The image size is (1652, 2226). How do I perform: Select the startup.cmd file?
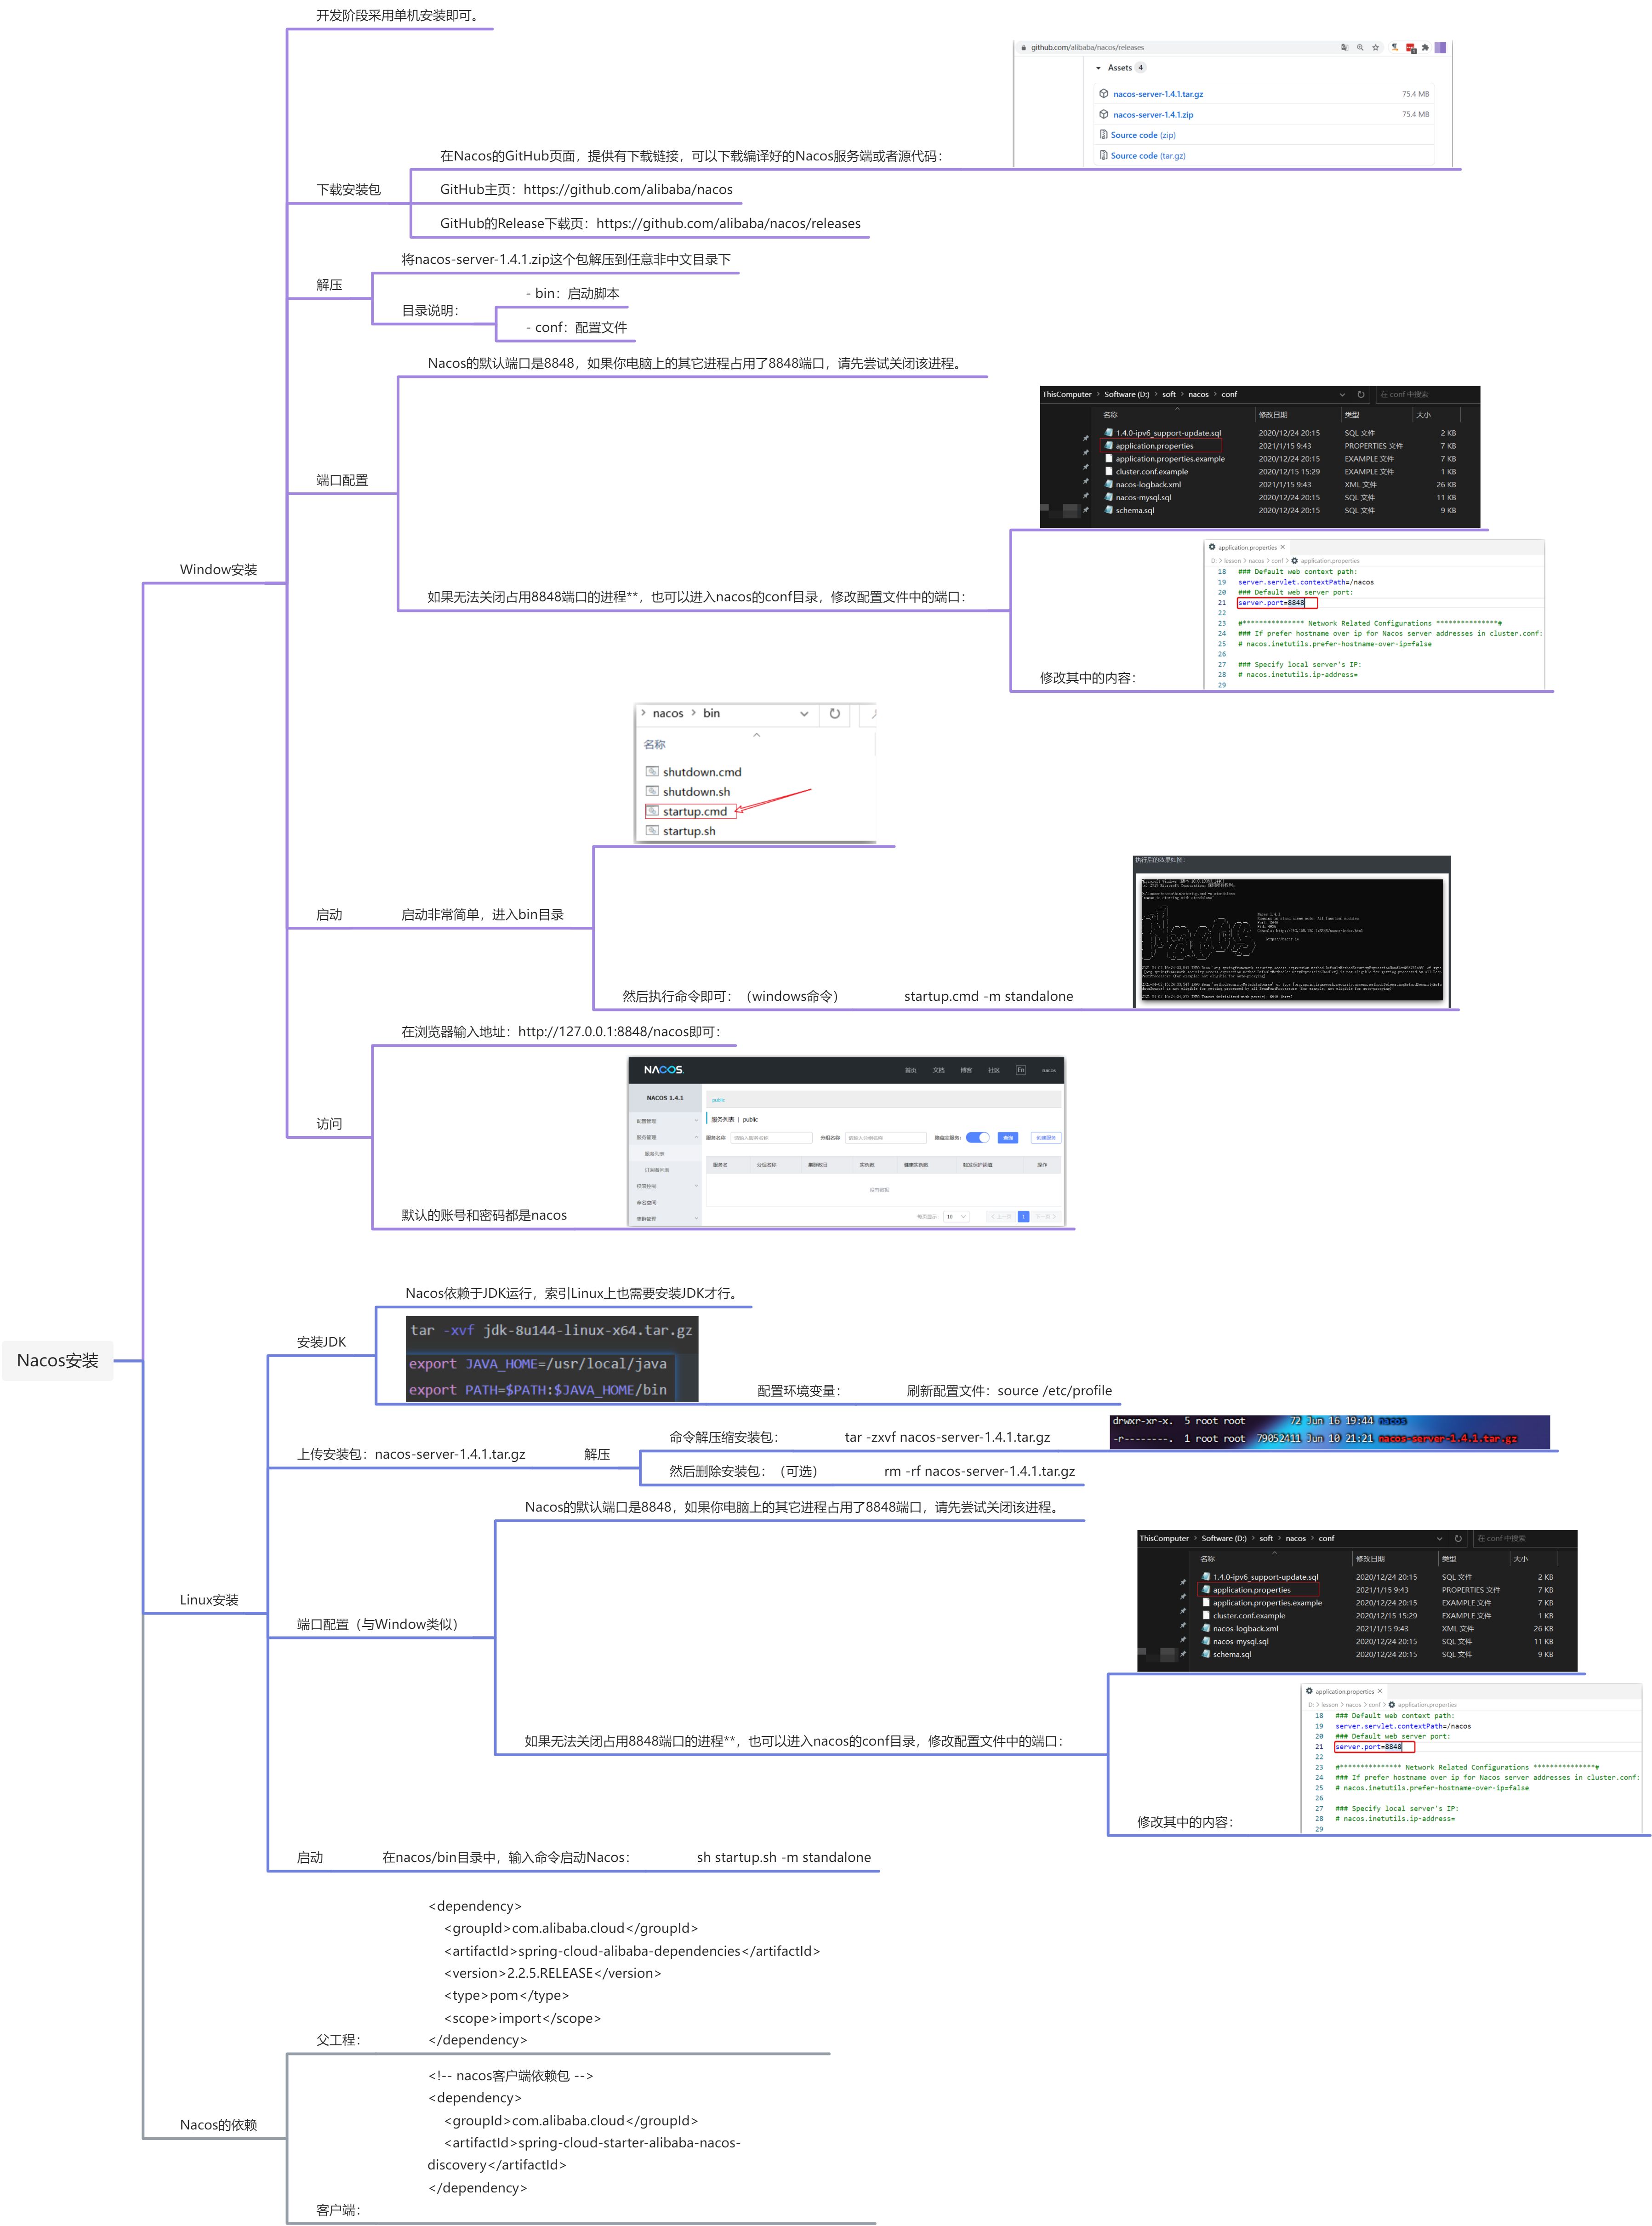pos(694,811)
